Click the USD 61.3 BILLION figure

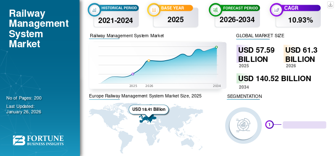pyautogui.click(x=301, y=55)
